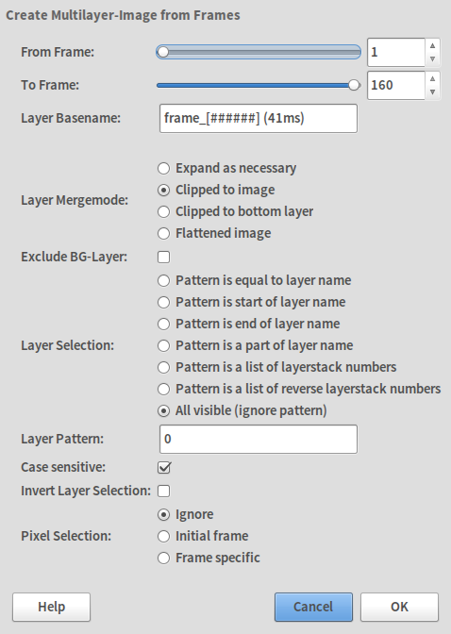Cancel the dialog
This screenshot has height=634, width=451.
tap(313, 607)
